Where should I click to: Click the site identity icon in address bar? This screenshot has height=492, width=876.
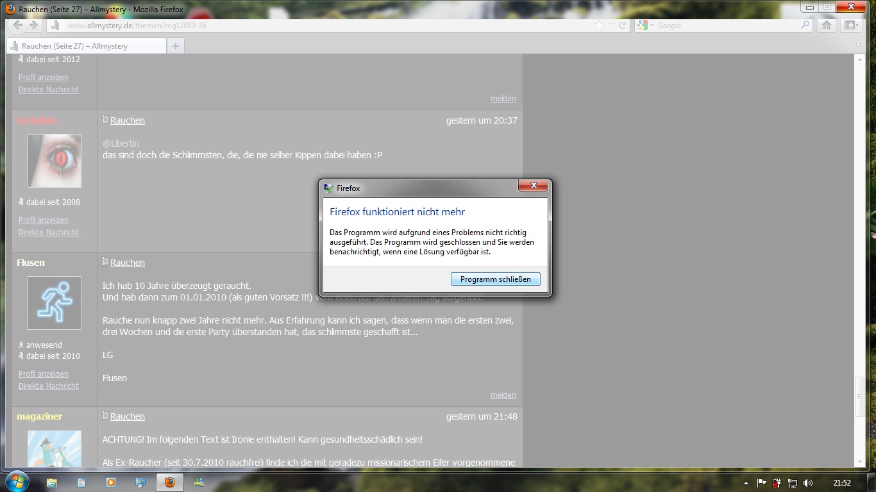coord(56,26)
